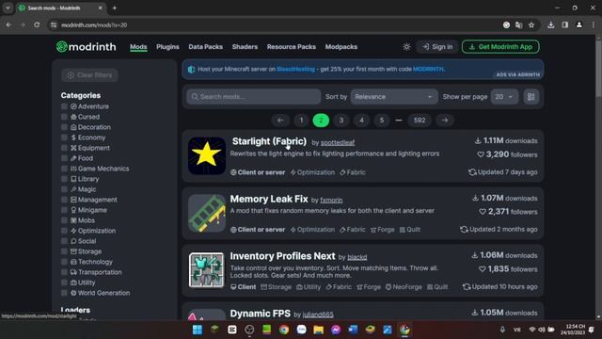Open tab search chevron in Chrome

pos(8,8)
